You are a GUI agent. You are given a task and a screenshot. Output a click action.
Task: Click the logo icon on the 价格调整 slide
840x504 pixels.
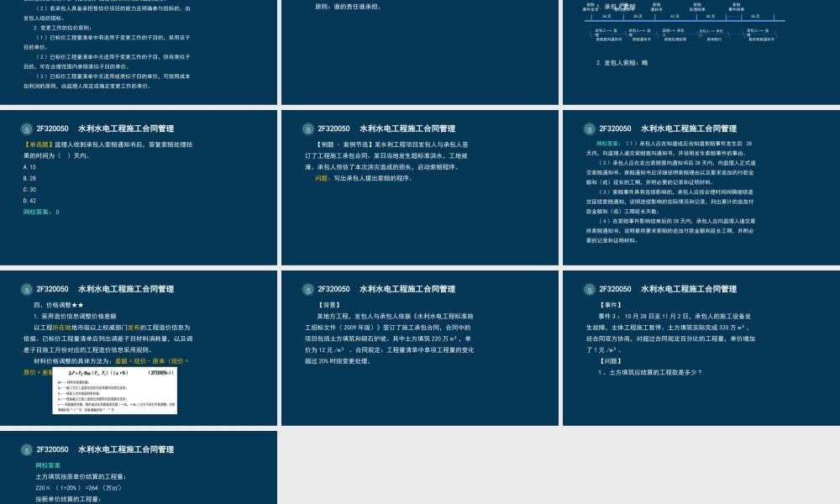(x=26, y=289)
